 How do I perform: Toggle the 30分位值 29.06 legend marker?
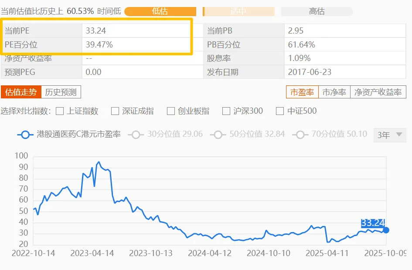136,135
